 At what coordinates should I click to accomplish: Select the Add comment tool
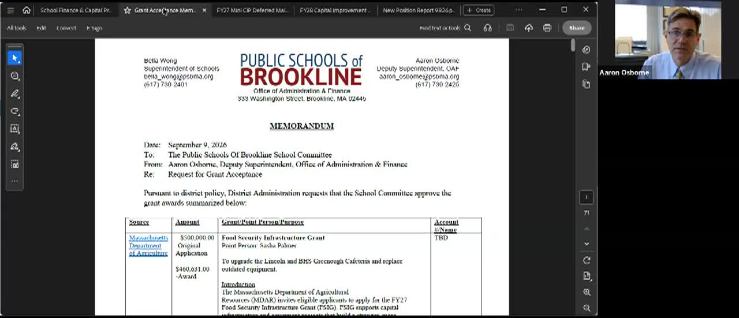[15, 76]
